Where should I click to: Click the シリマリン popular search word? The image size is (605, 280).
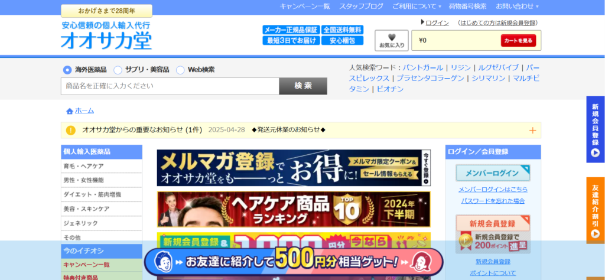tap(488, 79)
